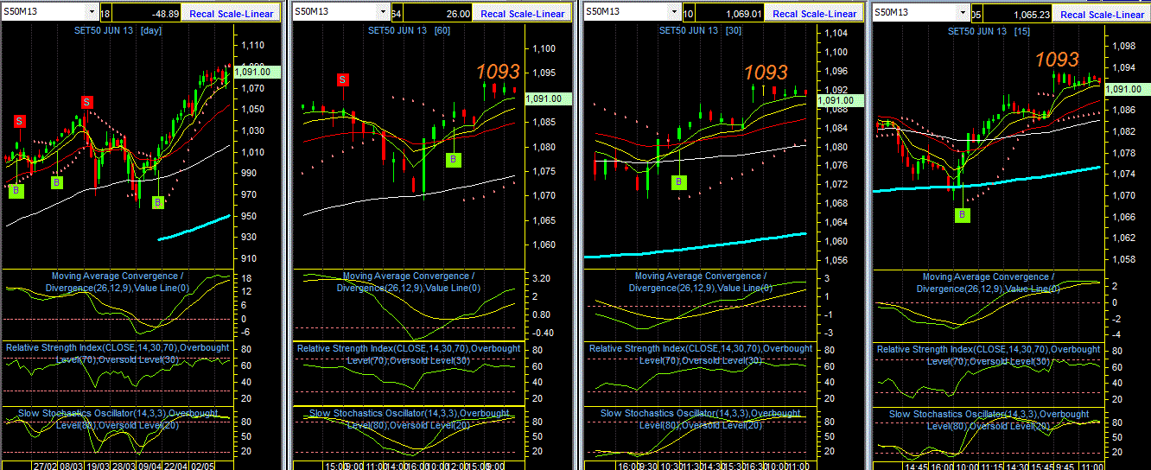Click the 1,104 price axis label on 30-minute chart
Viewport: 1151px width, 470px height.
pyautogui.click(x=836, y=33)
